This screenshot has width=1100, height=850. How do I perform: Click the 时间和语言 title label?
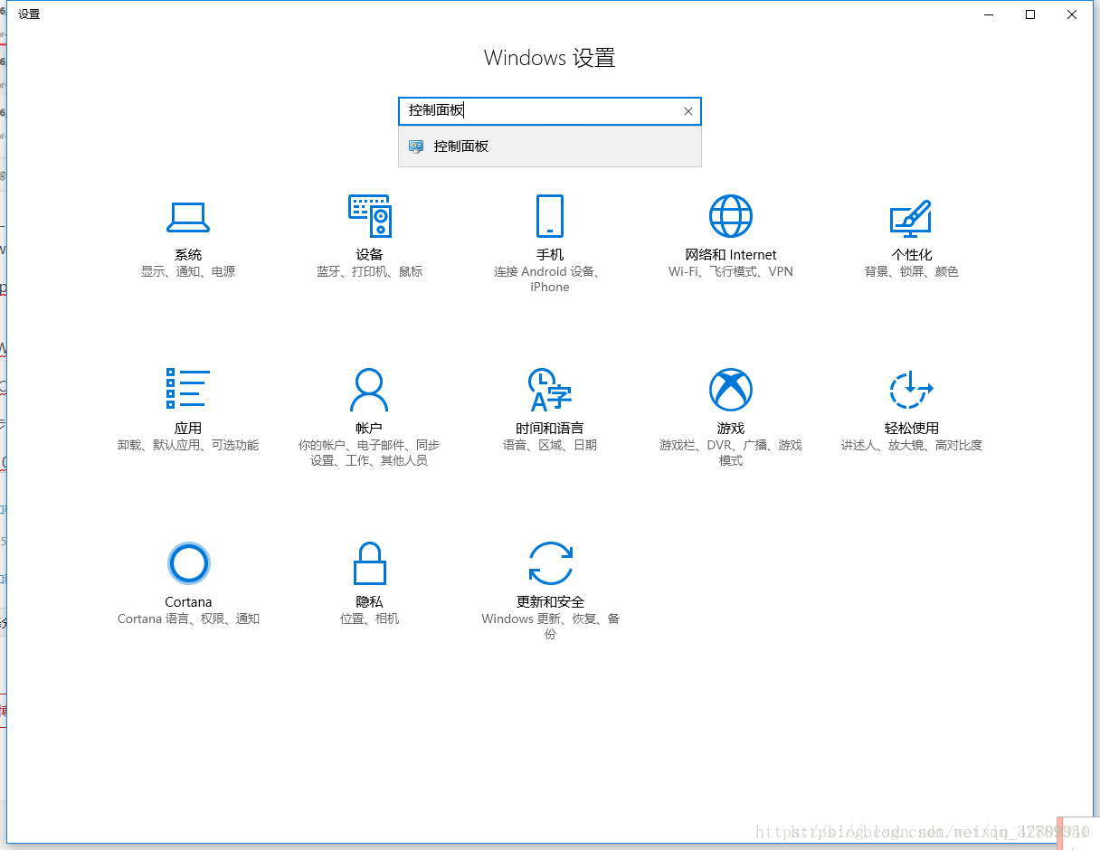click(x=550, y=429)
